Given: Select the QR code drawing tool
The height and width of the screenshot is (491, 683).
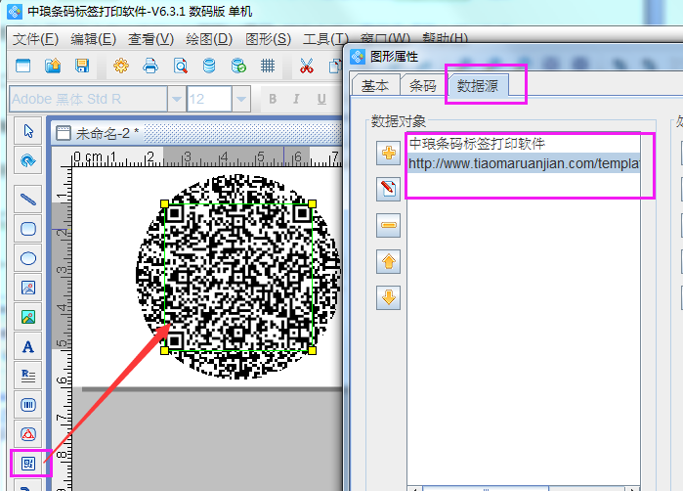Looking at the screenshot, I should pos(28,463).
